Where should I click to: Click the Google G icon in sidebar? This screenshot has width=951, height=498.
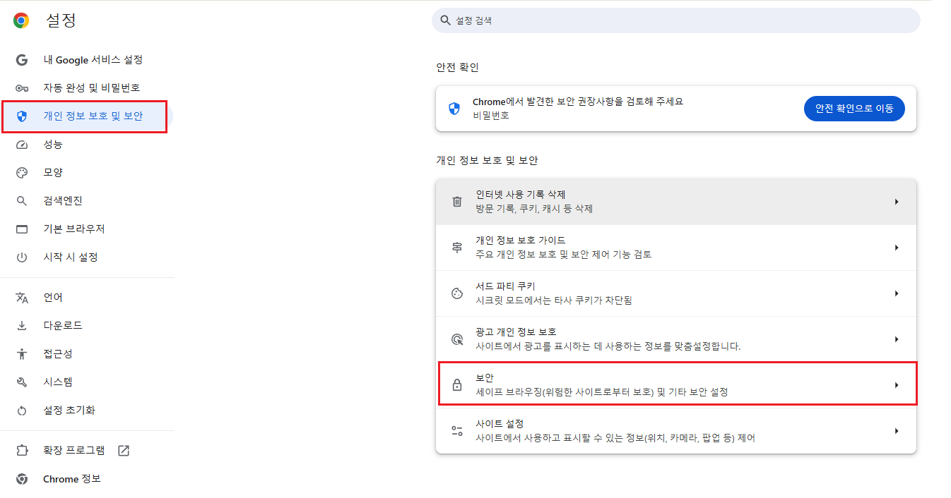(22, 60)
